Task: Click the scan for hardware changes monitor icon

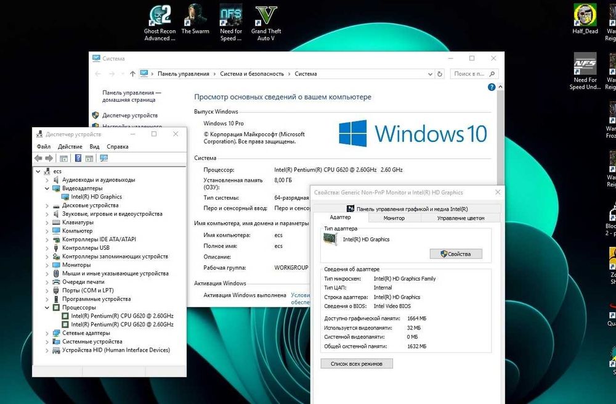Action: [x=103, y=158]
